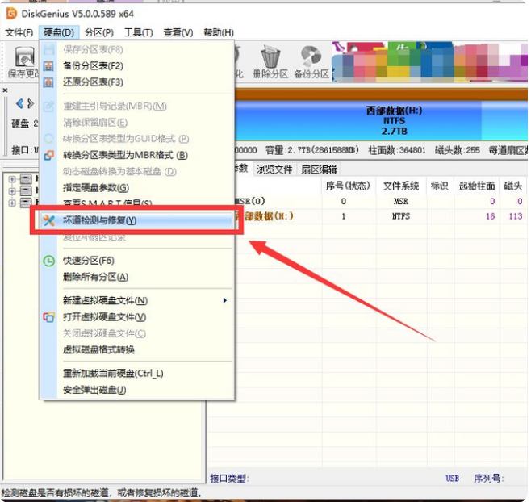Click the 备份分区 toolbar icon
Image resolution: width=531 pixels, height=502 pixels.
tap(311, 58)
